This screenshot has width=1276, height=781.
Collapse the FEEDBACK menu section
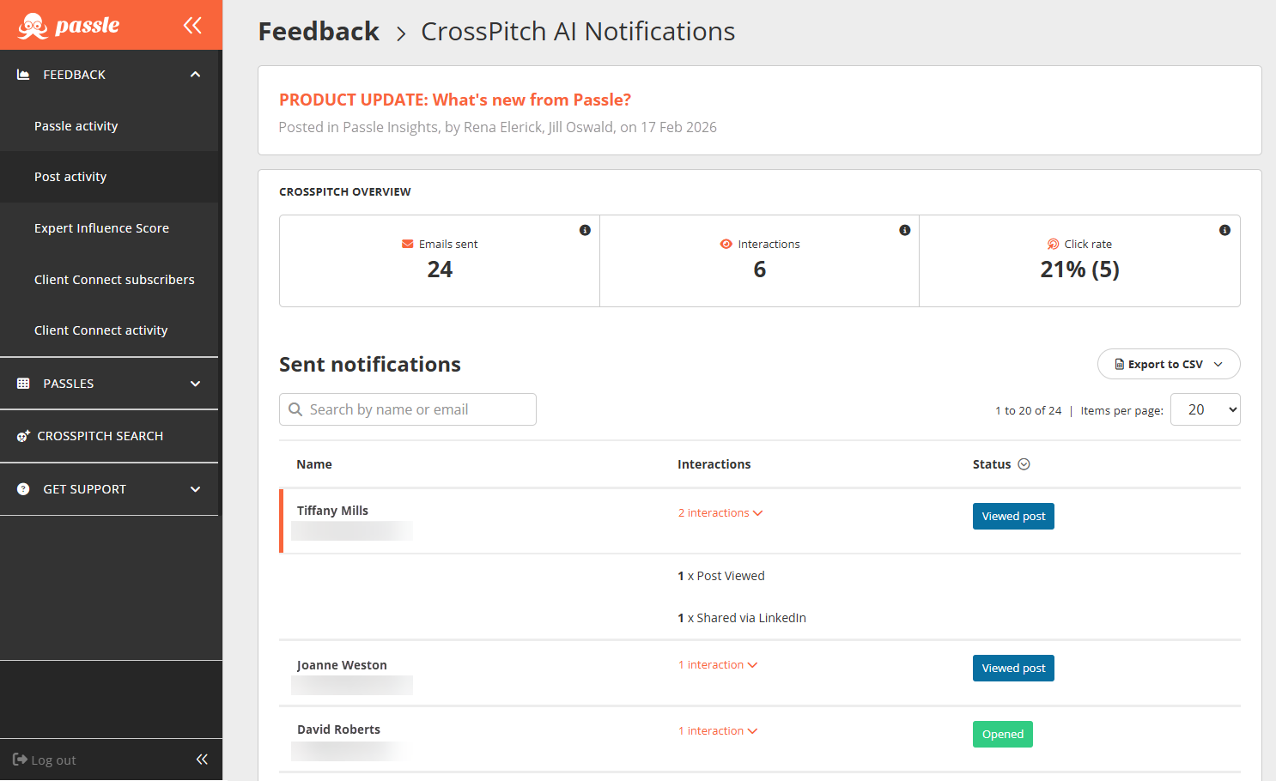pyautogui.click(x=195, y=75)
